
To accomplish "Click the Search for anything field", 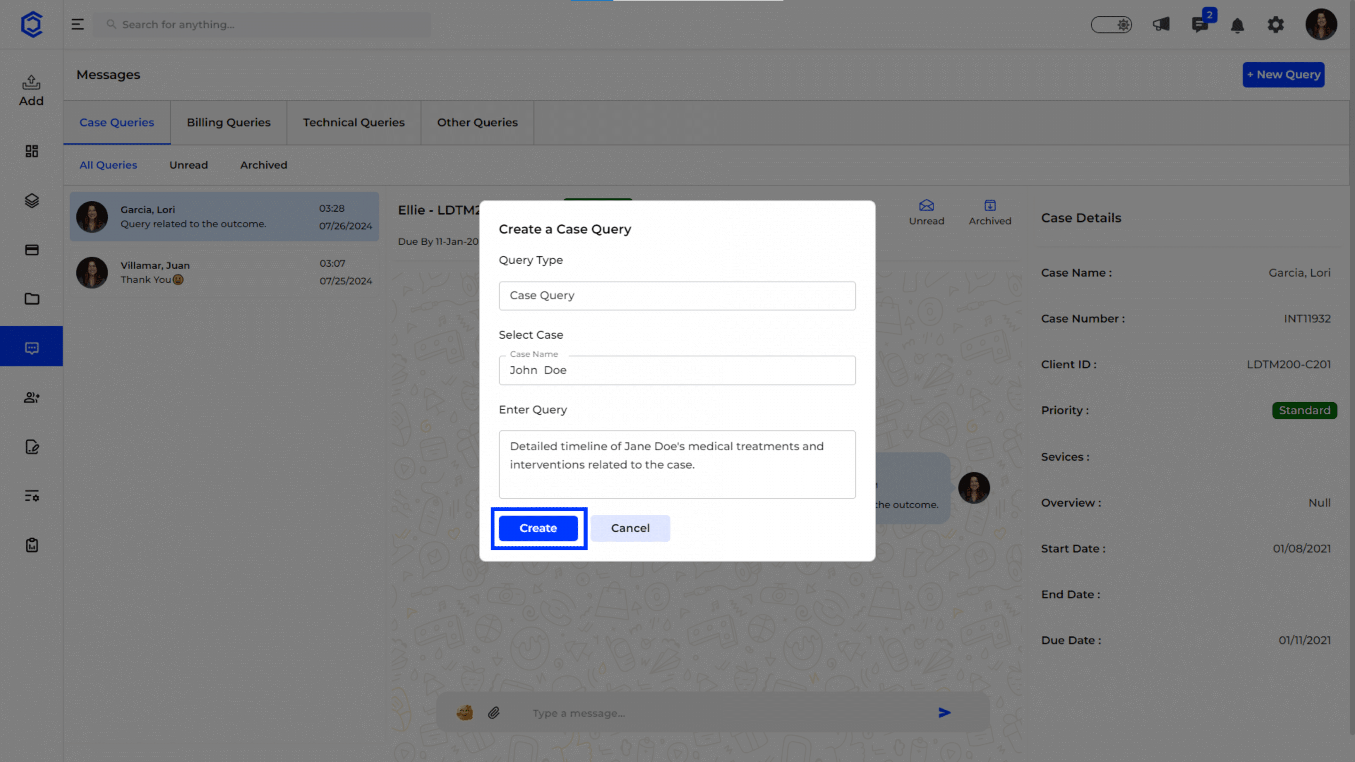I will [x=262, y=24].
